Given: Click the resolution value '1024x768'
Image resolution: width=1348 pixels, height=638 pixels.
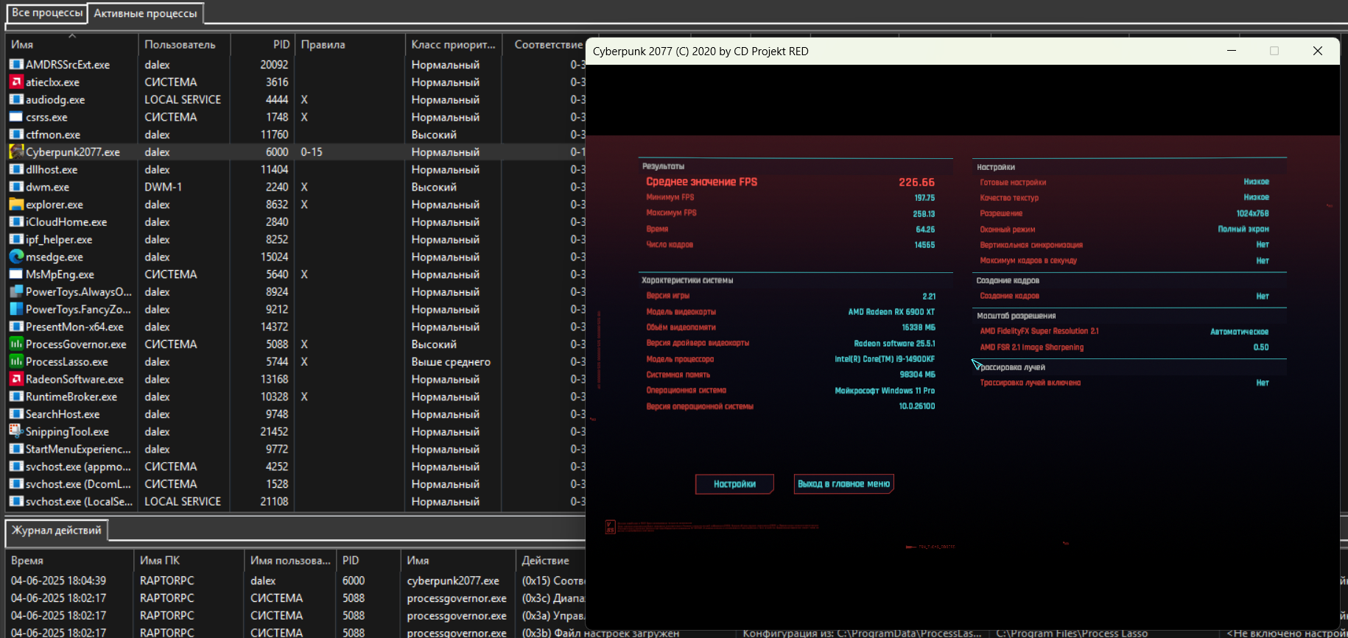Looking at the screenshot, I should pos(1252,213).
